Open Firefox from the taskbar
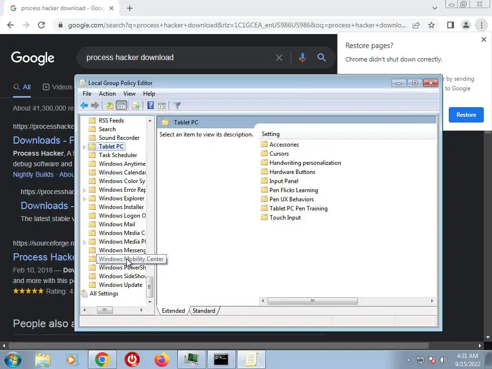 coord(162,359)
